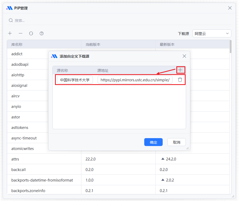Select the aircv package row
239x201 pixels.
28,96
